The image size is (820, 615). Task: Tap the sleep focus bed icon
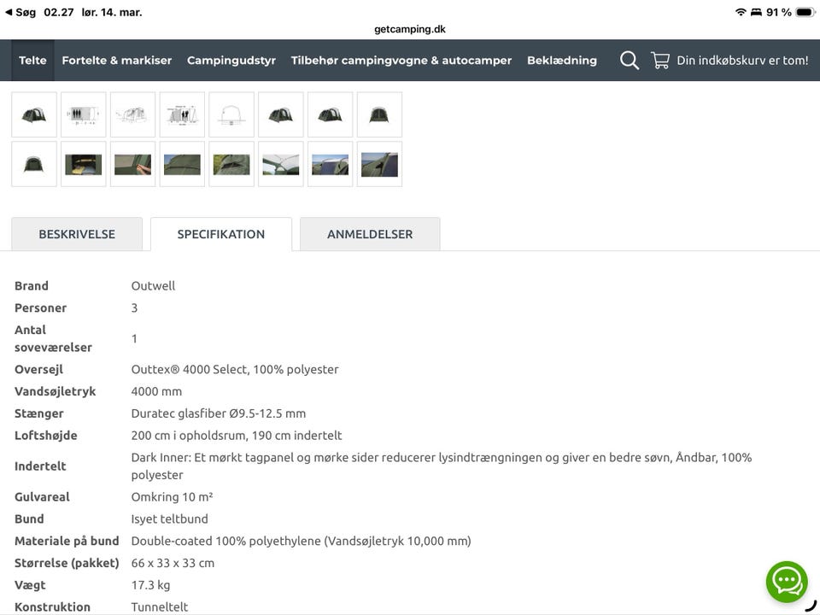pos(756,12)
